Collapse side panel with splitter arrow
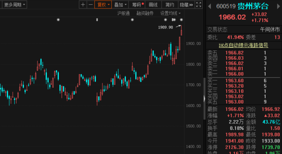Image resolution: width=282 pixels, height=154 pixels. pos(204,98)
